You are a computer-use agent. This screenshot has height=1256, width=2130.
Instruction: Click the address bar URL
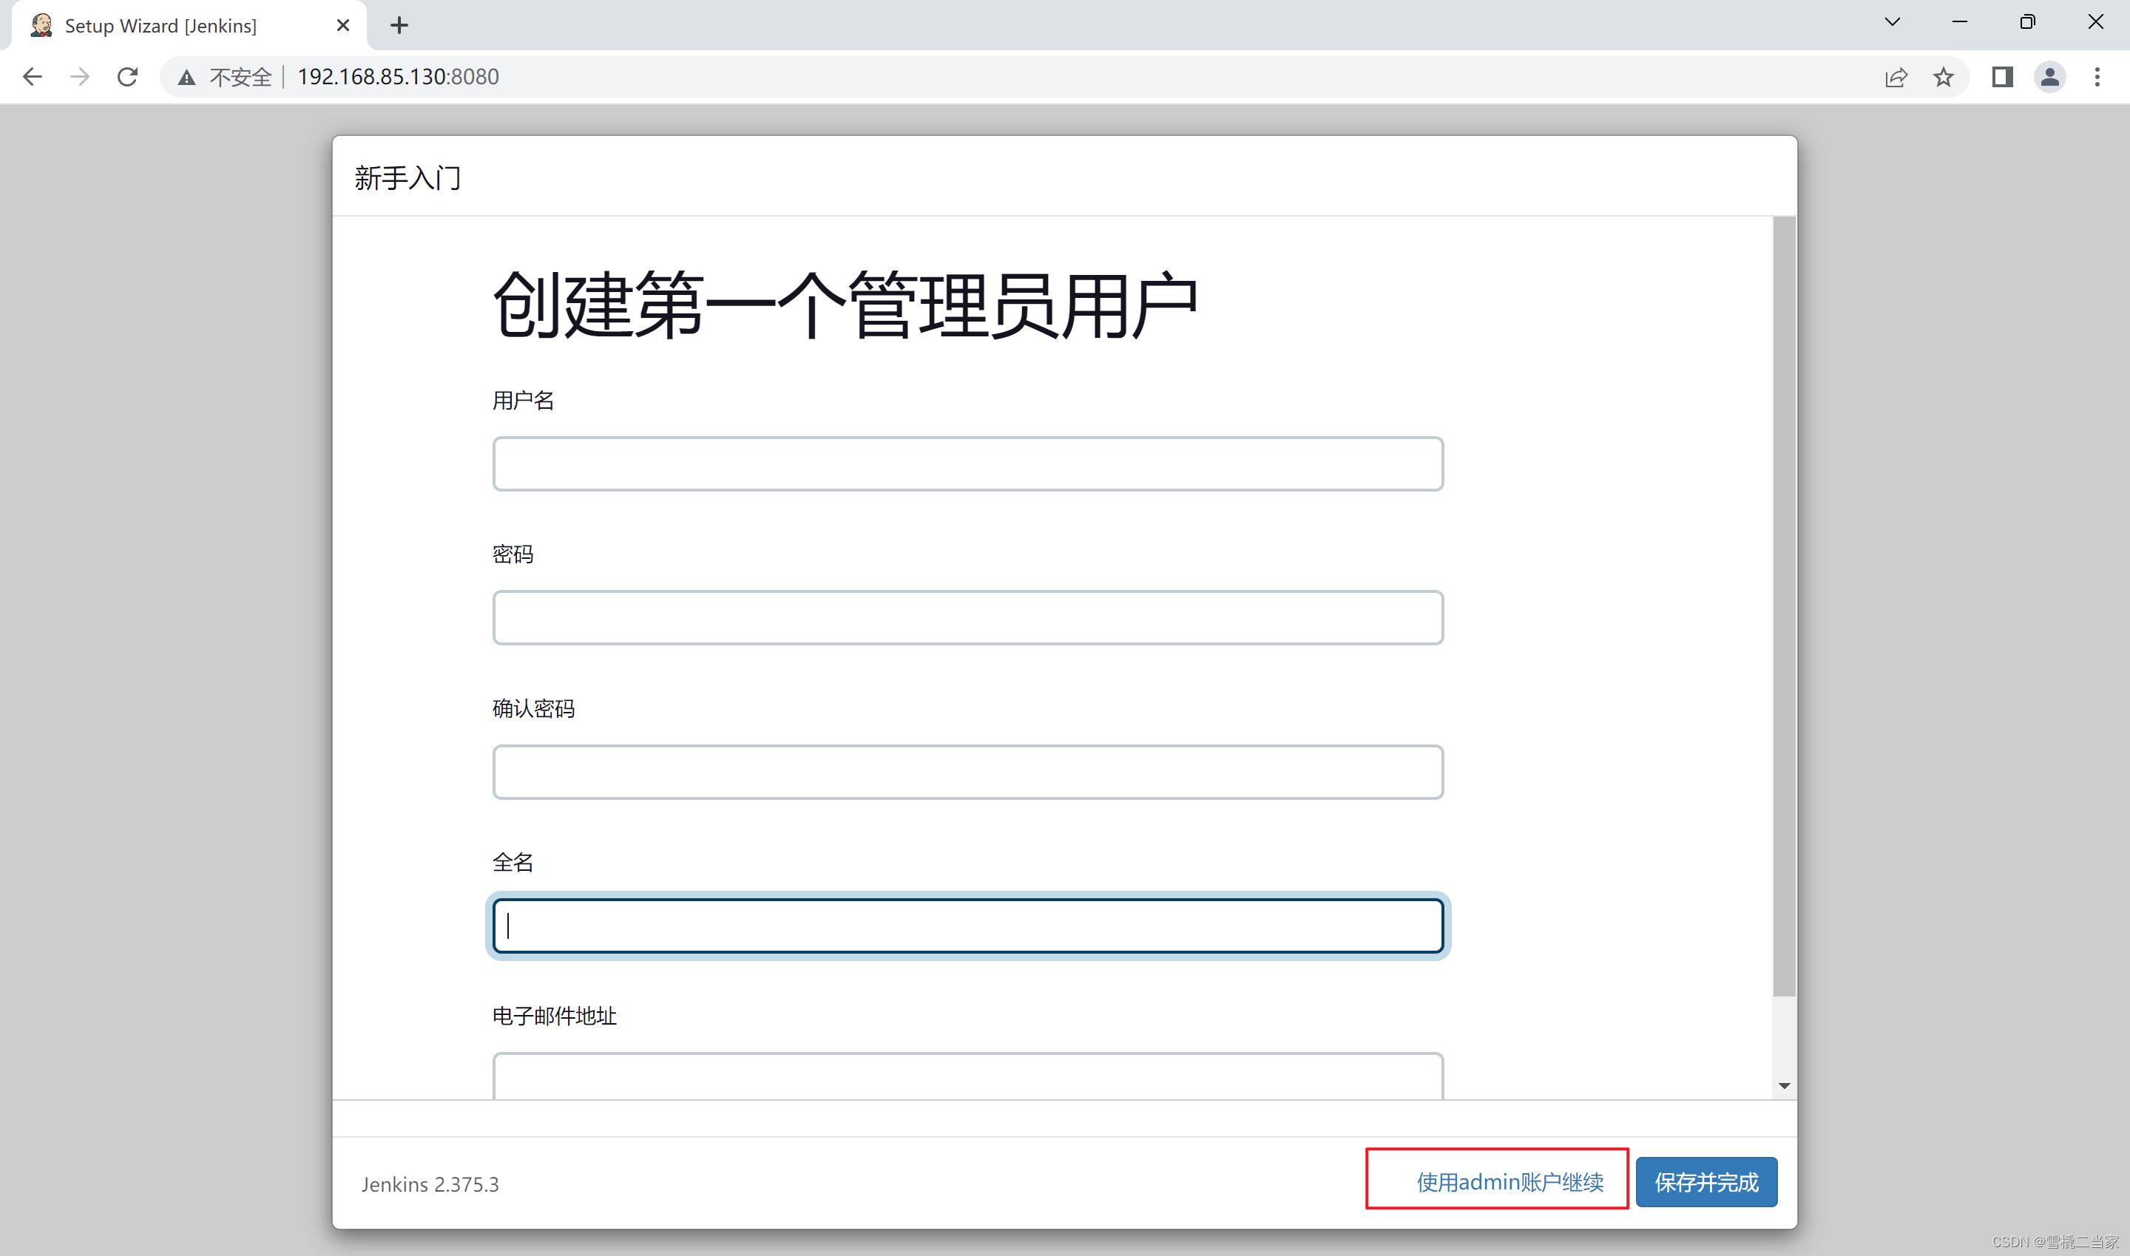tap(398, 77)
